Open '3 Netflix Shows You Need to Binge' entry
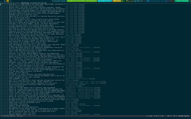The height and width of the screenshot is (119, 191). [33, 40]
